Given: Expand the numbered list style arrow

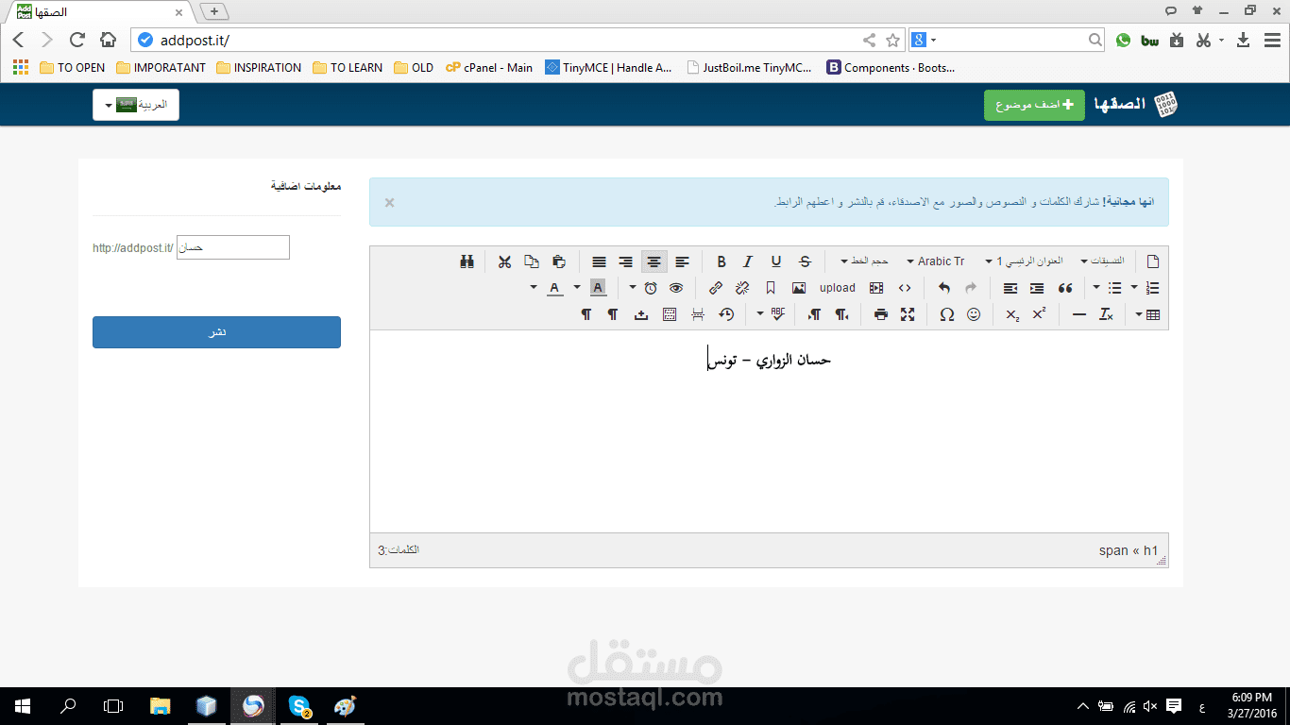Looking at the screenshot, I should tap(1134, 288).
